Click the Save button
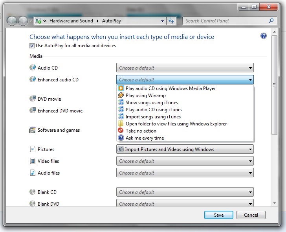Screen dimensions: 286x232 pyautogui.click(x=219, y=215)
